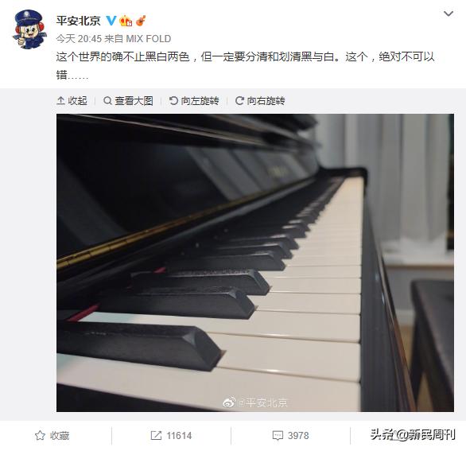Click the upward arrow icon beside 收起
The width and height of the screenshot is (466, 451).
click(x=60, y=101)
